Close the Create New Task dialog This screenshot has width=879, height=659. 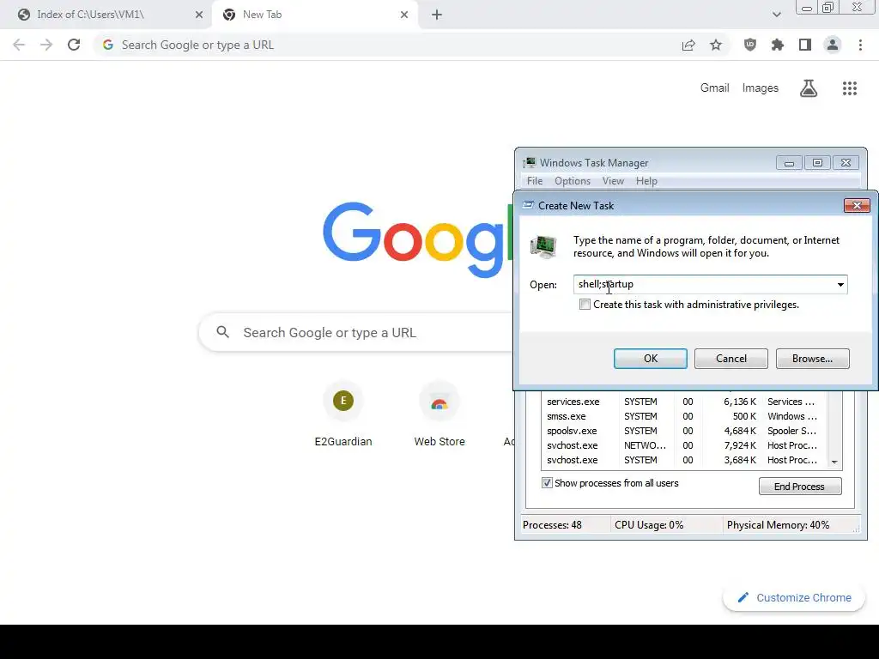pyautogui.click(x=857, y=206)
